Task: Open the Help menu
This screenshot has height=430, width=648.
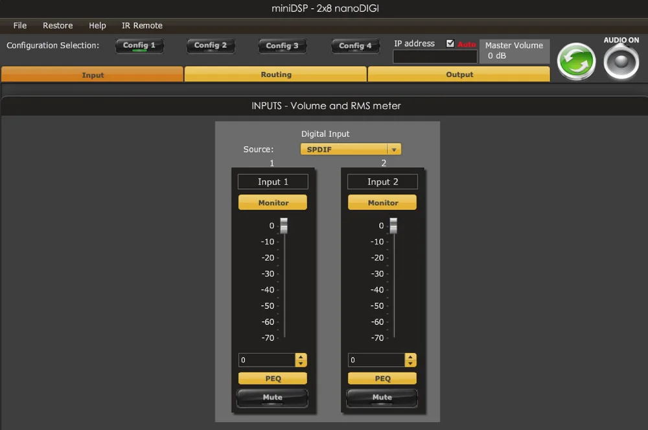Action: [98, 26]
